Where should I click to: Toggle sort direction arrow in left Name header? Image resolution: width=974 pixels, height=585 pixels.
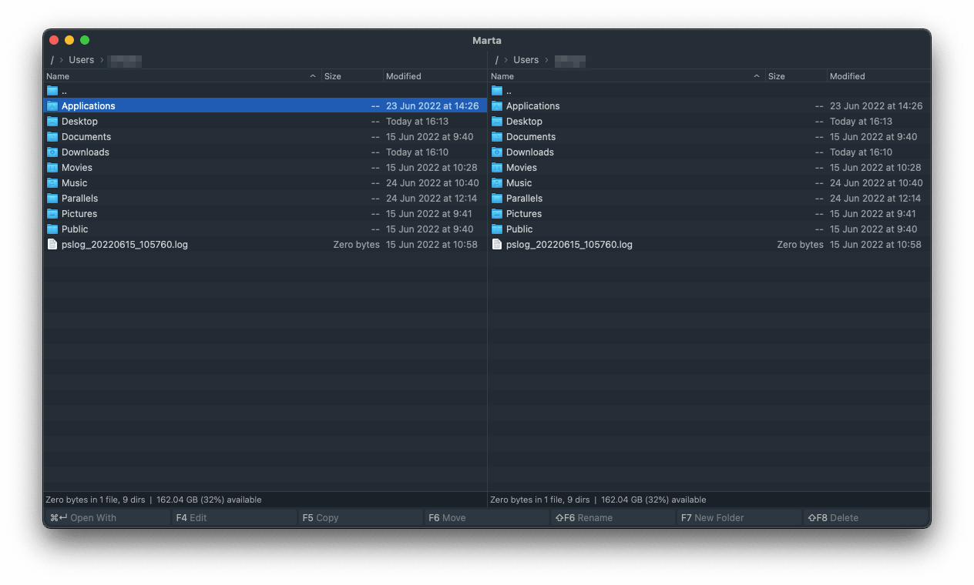313,76
